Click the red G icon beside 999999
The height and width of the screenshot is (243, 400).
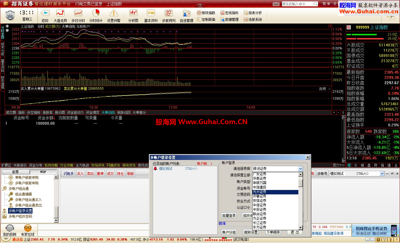pos(349,27)
